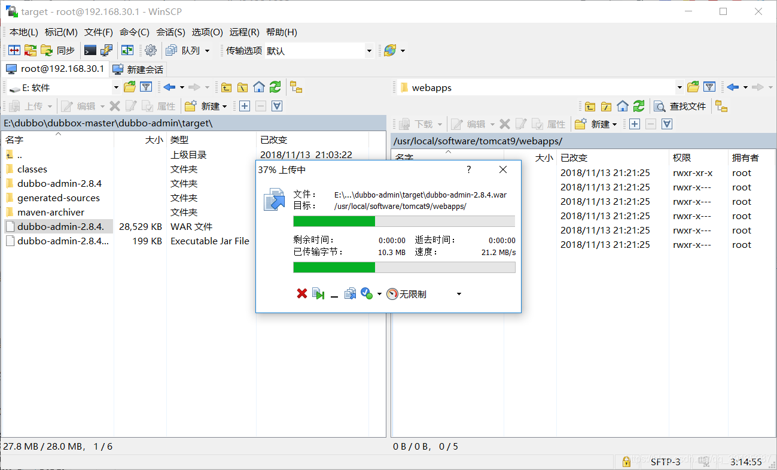This screenshot has height=470, width=777.
Task: Open the 无限制 speed limit dropdown
Action: click(459, 294)
